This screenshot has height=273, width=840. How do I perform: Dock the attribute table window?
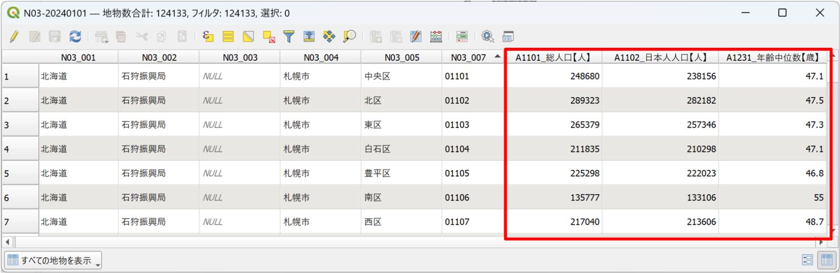tap(508, 36)
